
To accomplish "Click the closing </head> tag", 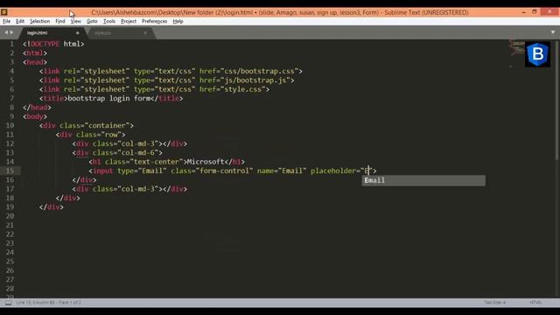I will 37,108.
